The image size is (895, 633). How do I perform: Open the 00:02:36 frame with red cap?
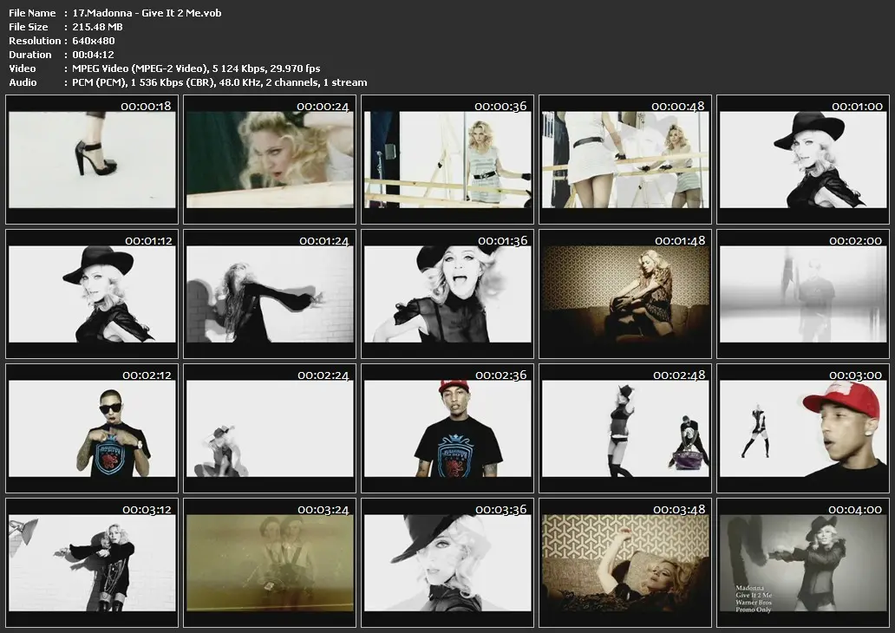[x=447, y=428]
